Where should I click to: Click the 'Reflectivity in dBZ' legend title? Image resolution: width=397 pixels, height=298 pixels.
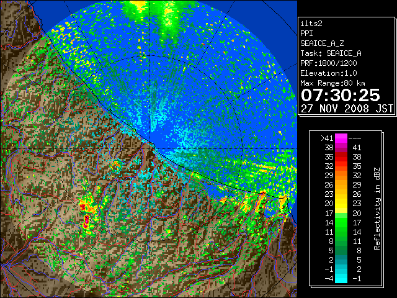click(x=377, y=209)
